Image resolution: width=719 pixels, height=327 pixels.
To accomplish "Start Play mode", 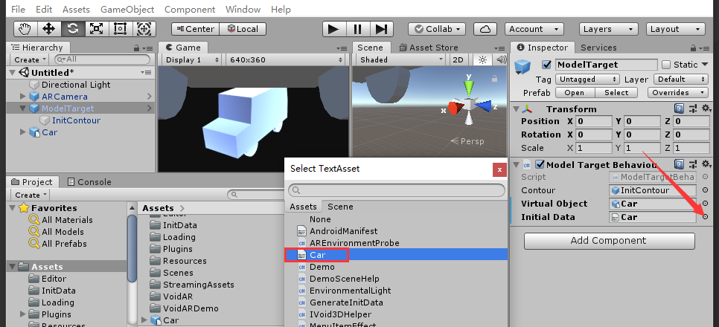I will pos(333,29).
